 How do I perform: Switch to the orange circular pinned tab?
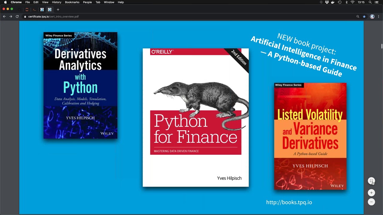click(27, 10)
